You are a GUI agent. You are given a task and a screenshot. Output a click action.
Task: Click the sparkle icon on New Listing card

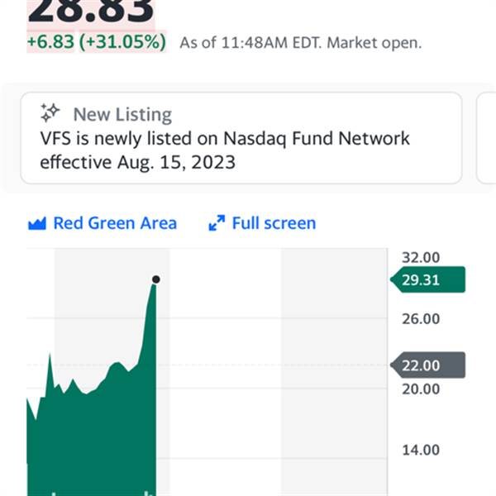pos(50,113)
